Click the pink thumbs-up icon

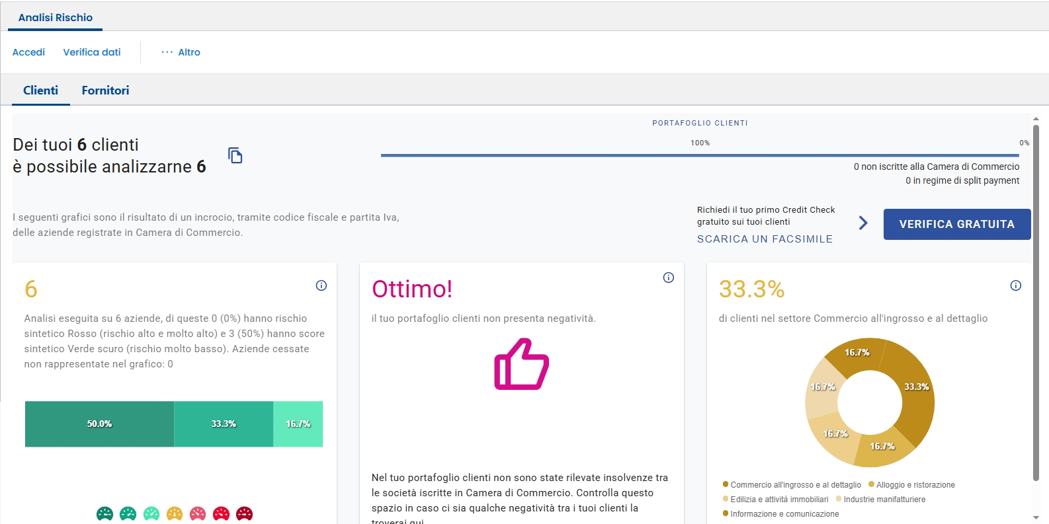coord(521,364)
